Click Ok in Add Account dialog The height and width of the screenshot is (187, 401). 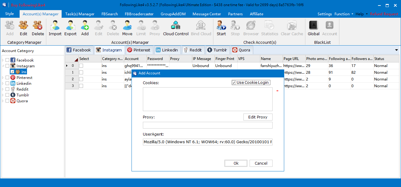click(236, 163)
